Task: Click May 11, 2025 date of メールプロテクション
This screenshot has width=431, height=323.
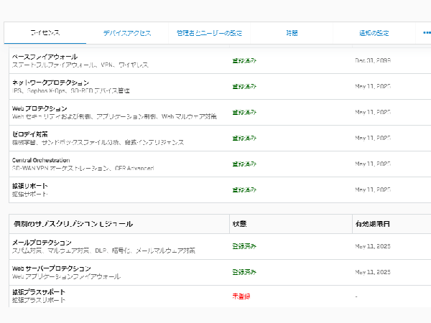Action: tap(373, 246)
